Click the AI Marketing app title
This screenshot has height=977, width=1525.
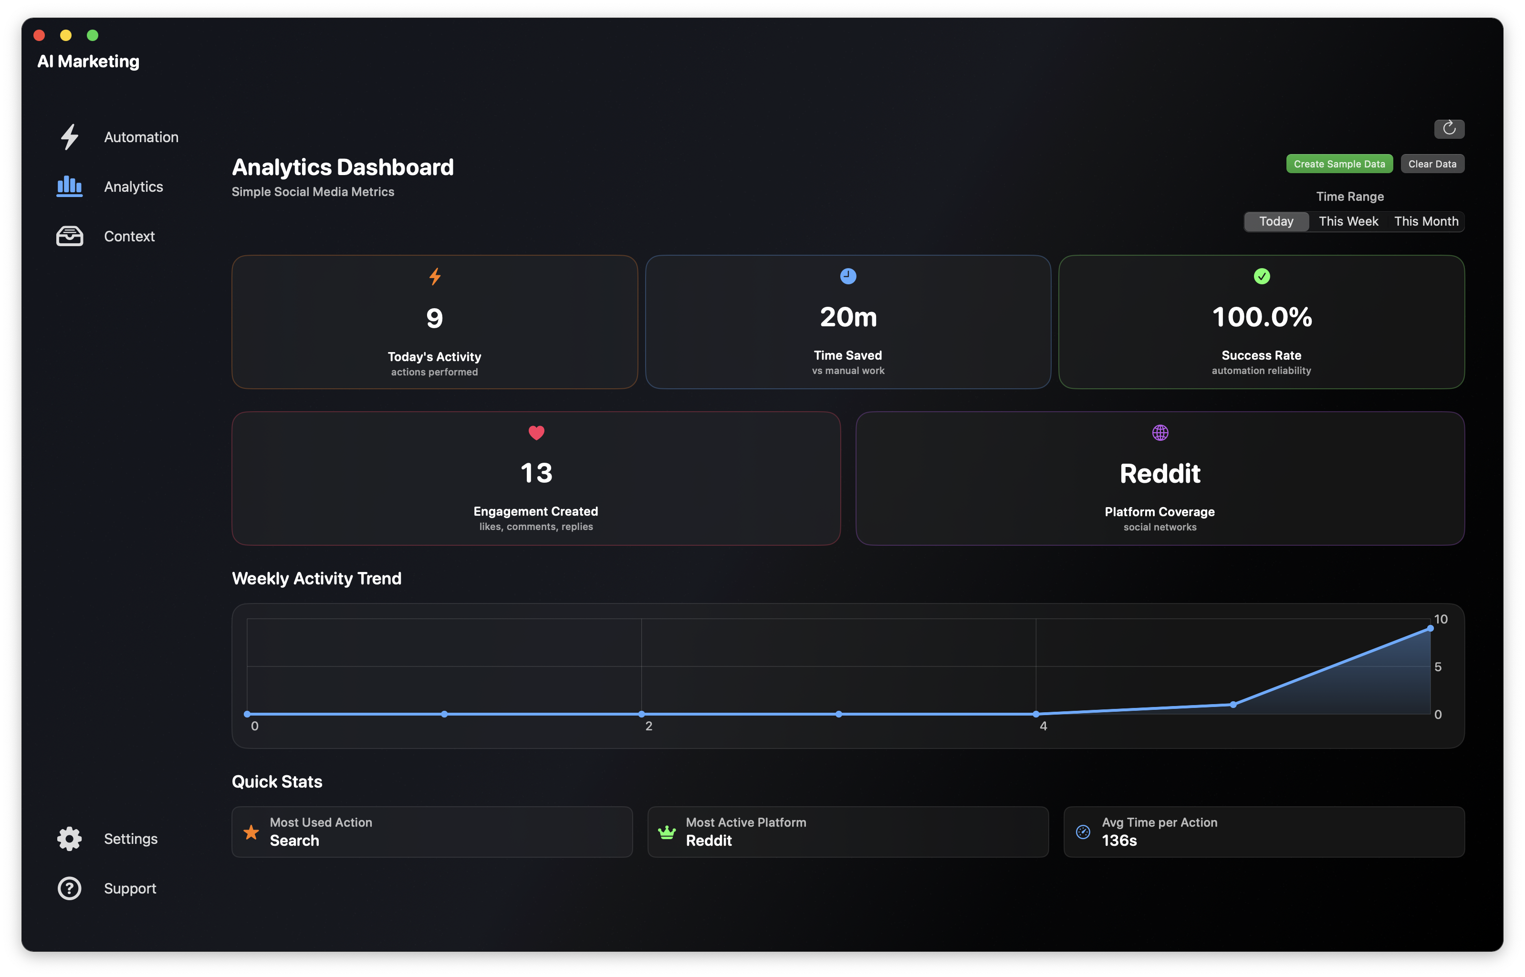(88, 61)
